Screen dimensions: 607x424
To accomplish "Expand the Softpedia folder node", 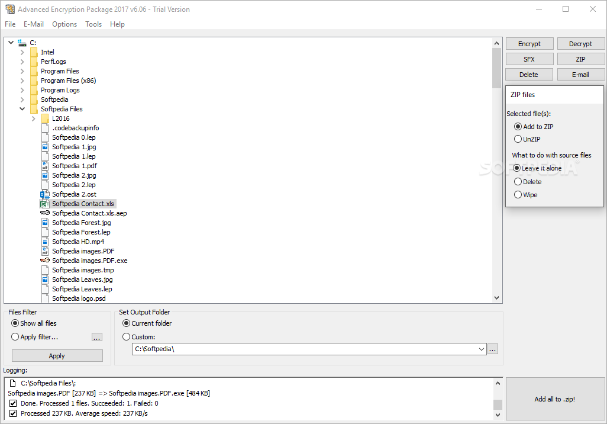I will [22, 99].
